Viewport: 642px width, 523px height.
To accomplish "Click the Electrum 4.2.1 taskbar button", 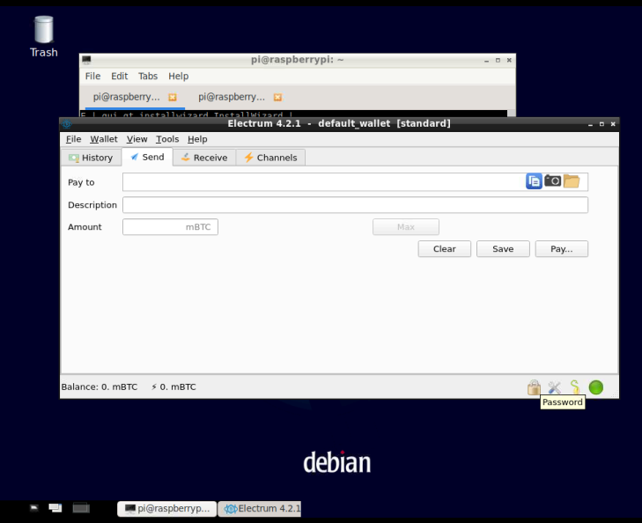I will (x=260, y=508).
